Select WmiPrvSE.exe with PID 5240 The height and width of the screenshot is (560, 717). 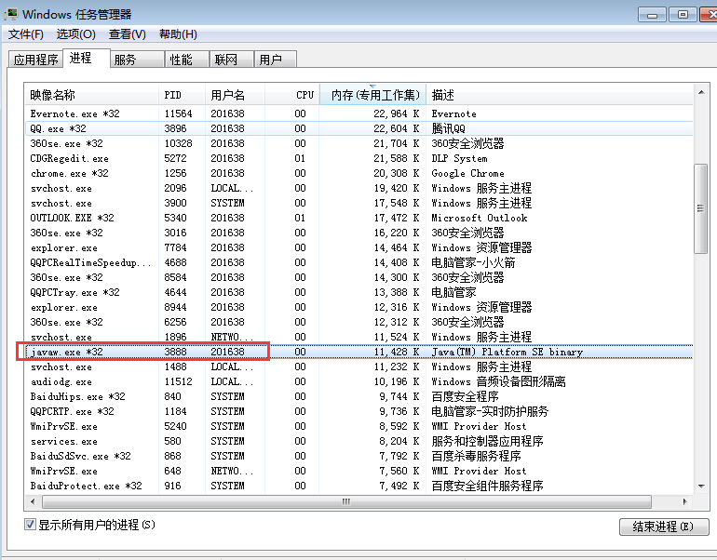(x=358, y=426)
